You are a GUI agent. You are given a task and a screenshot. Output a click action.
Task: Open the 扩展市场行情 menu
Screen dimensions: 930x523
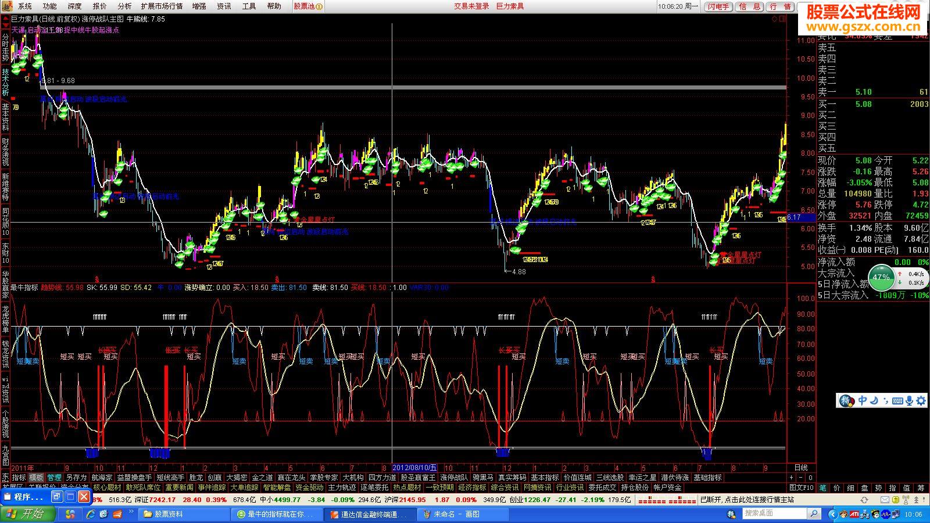coord(162,6)
